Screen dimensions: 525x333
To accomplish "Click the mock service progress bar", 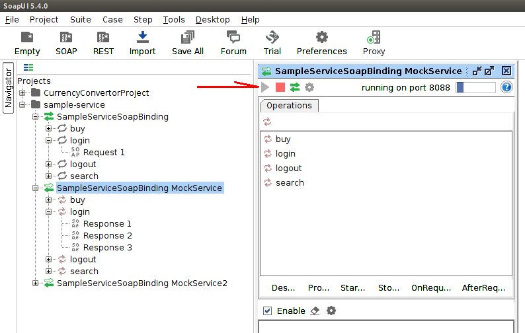I will (475, 87).
